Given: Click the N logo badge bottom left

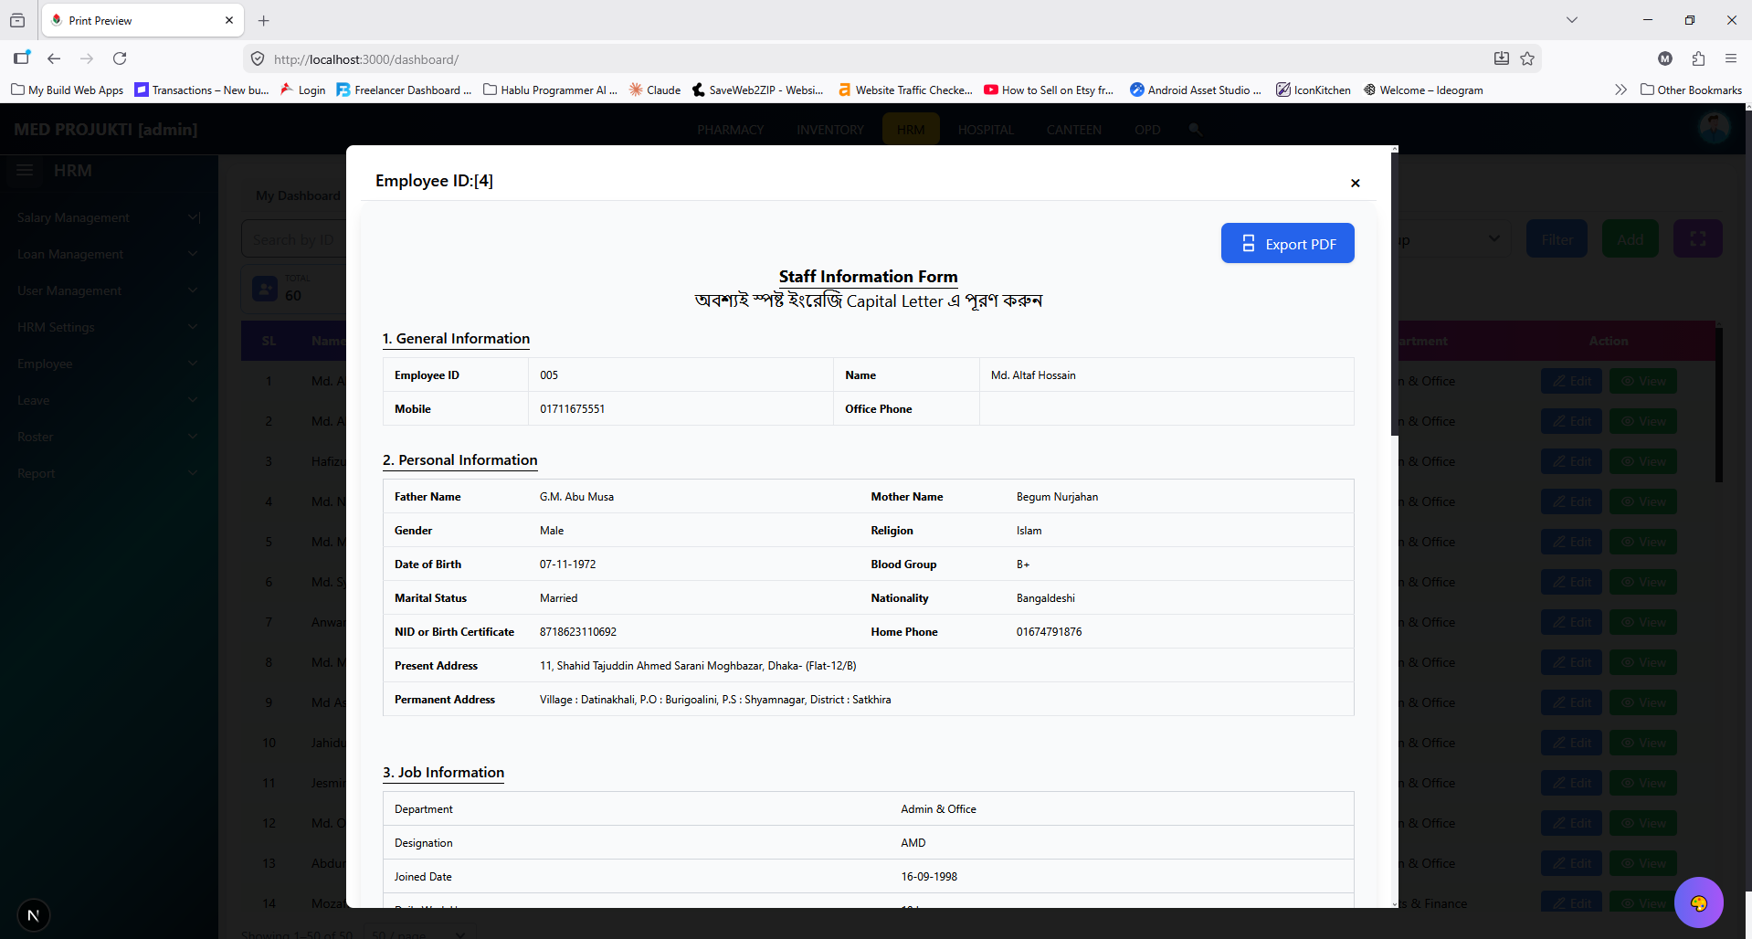Looking at the screenshot, I should (33, 915).
